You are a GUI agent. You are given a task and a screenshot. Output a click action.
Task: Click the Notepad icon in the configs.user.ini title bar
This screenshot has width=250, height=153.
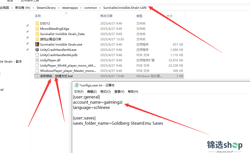[x=76, y=85]
